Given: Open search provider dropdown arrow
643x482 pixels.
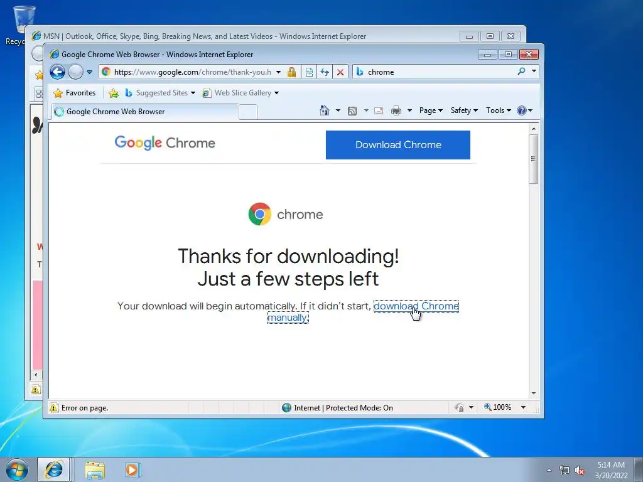Looking at the screenshot, I should [534, 72].
